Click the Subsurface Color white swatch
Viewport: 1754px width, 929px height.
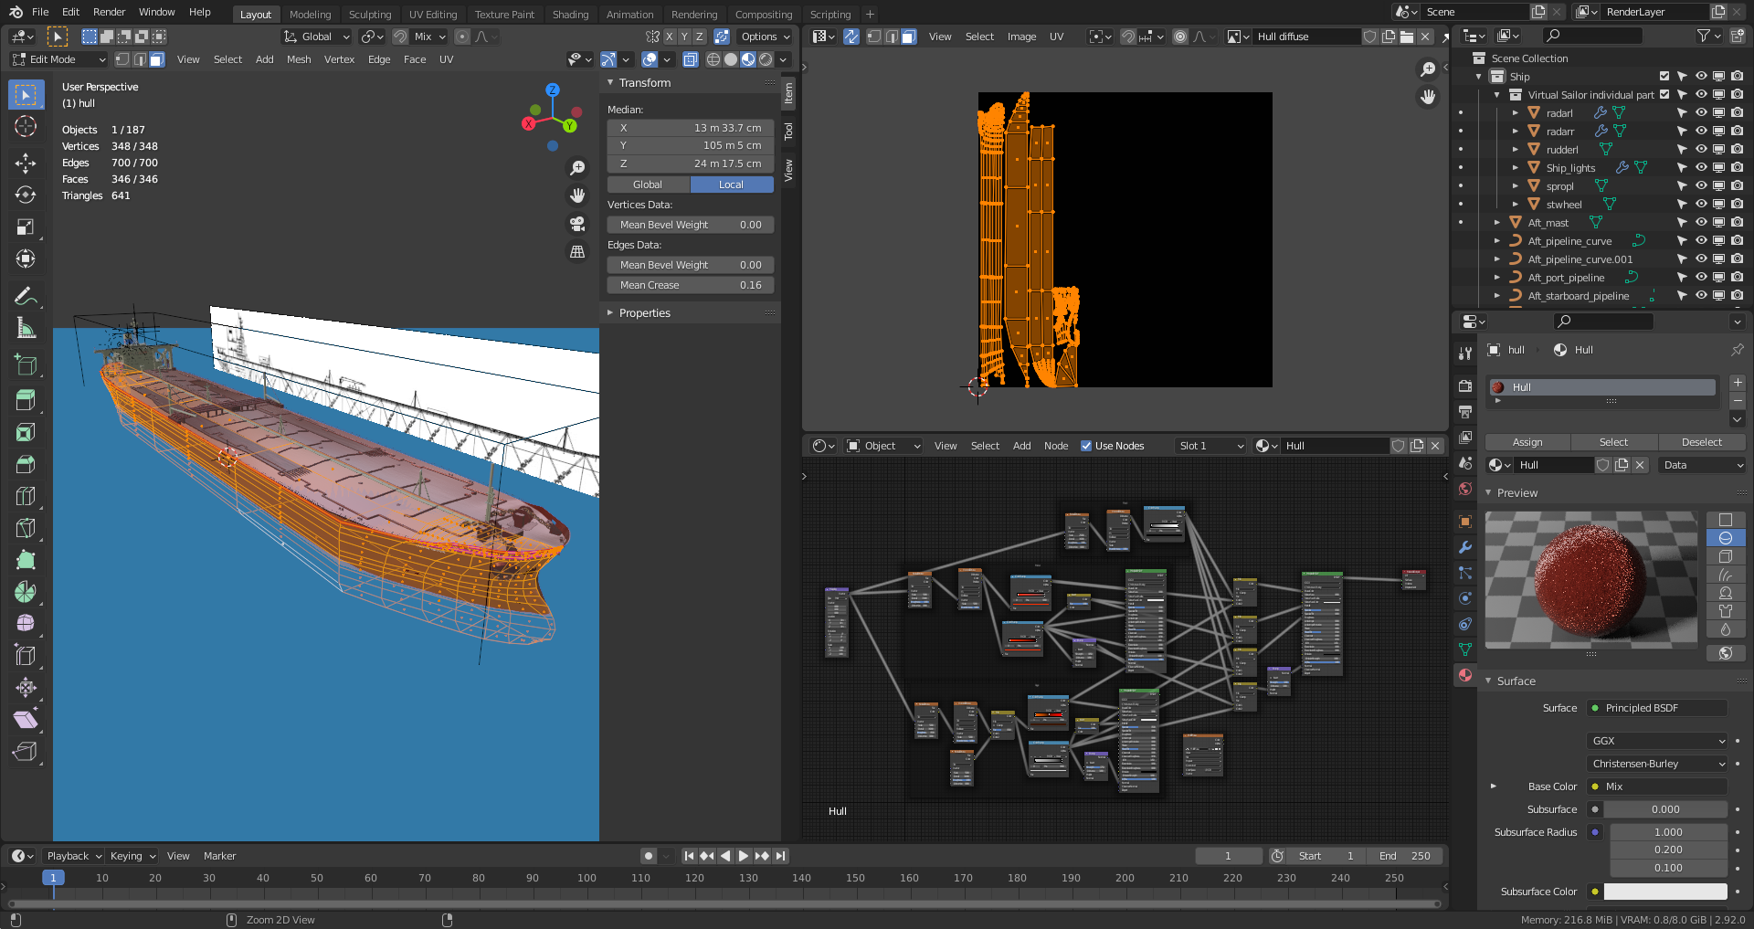click(1665, 892)
